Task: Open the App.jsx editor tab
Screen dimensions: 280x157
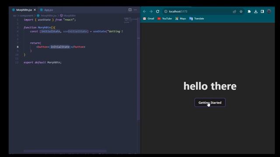Action: (x=47, y=10)
